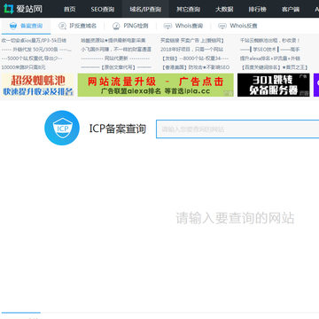This screenshot has width=319, height=319.
Task: Switch to the 备案查询 tab
Action: (26, 26)
